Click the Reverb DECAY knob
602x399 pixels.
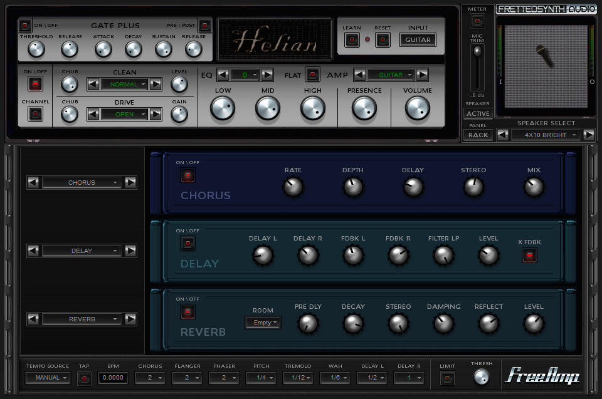coord(353,324)
